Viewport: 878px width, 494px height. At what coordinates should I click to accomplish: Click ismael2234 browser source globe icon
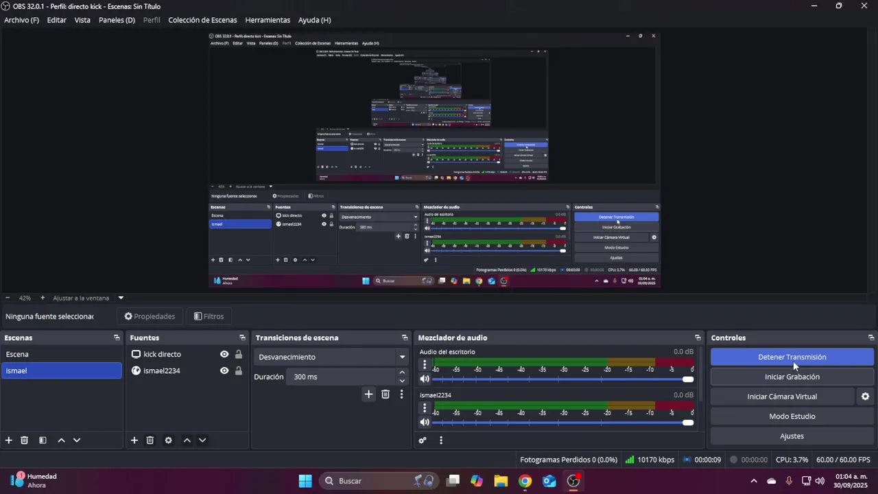point(136,370)
